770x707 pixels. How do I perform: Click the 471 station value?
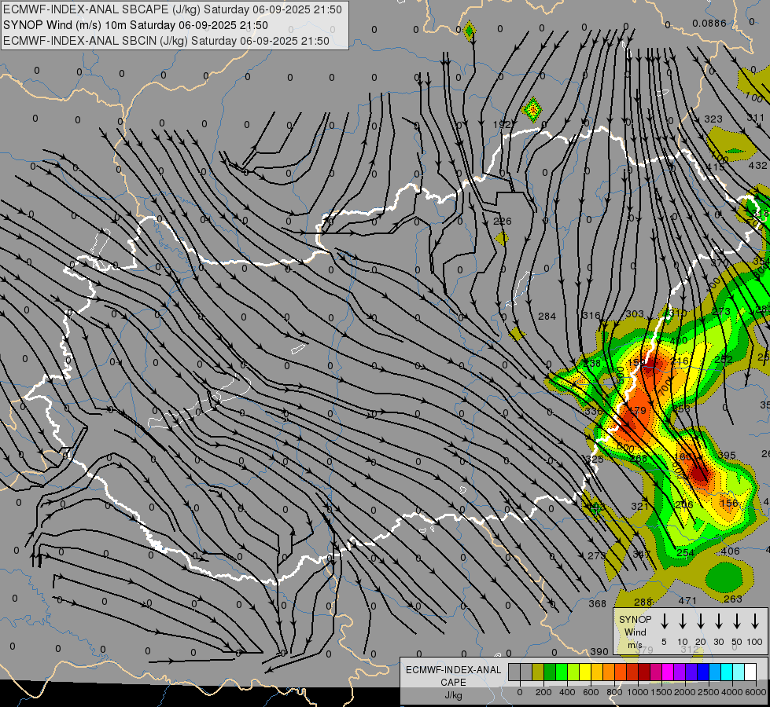687,600
